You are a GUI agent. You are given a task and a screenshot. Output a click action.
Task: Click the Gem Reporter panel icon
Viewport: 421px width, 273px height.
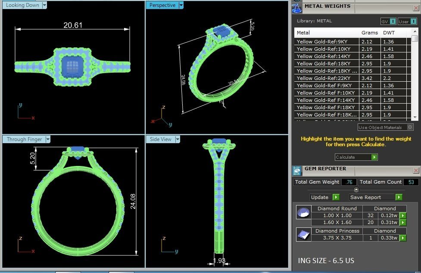(296, 170)
